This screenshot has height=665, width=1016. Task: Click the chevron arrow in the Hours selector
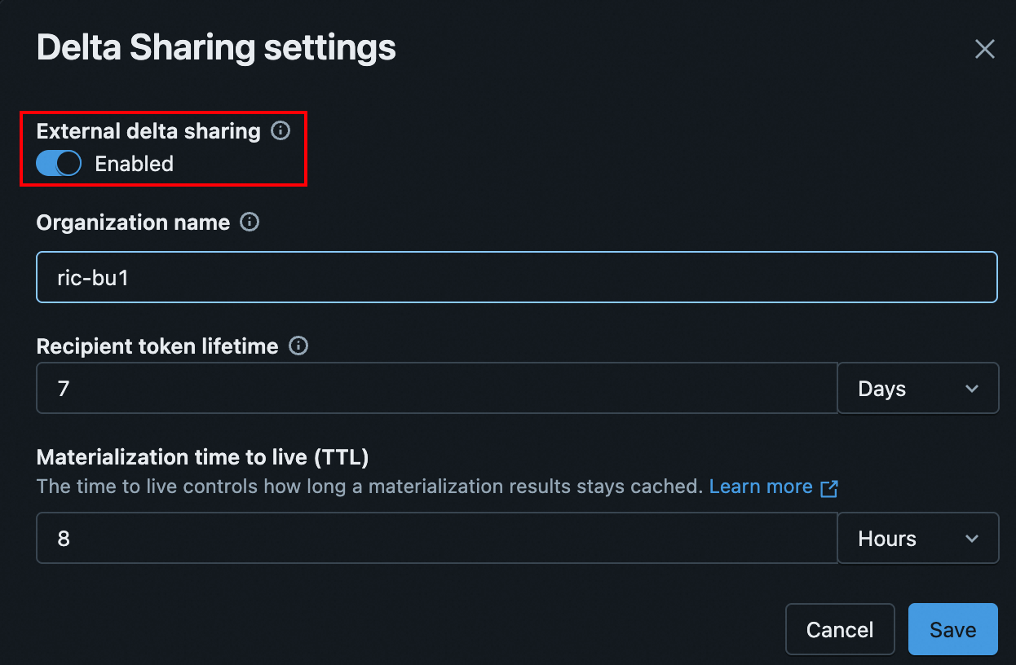tap(972, 539)
